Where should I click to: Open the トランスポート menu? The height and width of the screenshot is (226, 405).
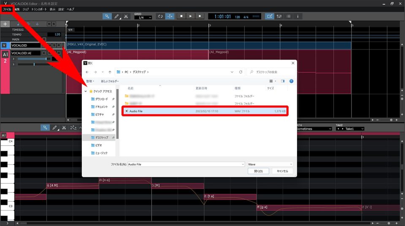point(39,9)
